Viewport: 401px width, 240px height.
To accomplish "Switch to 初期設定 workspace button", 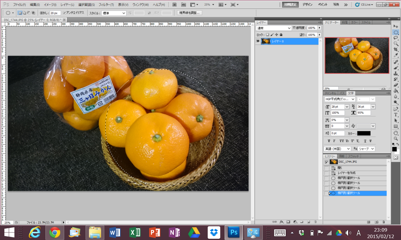I will click(x=290, y=5).
